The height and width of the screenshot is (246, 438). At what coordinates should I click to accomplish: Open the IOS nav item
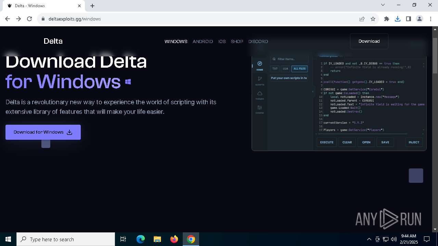(222, 41)
